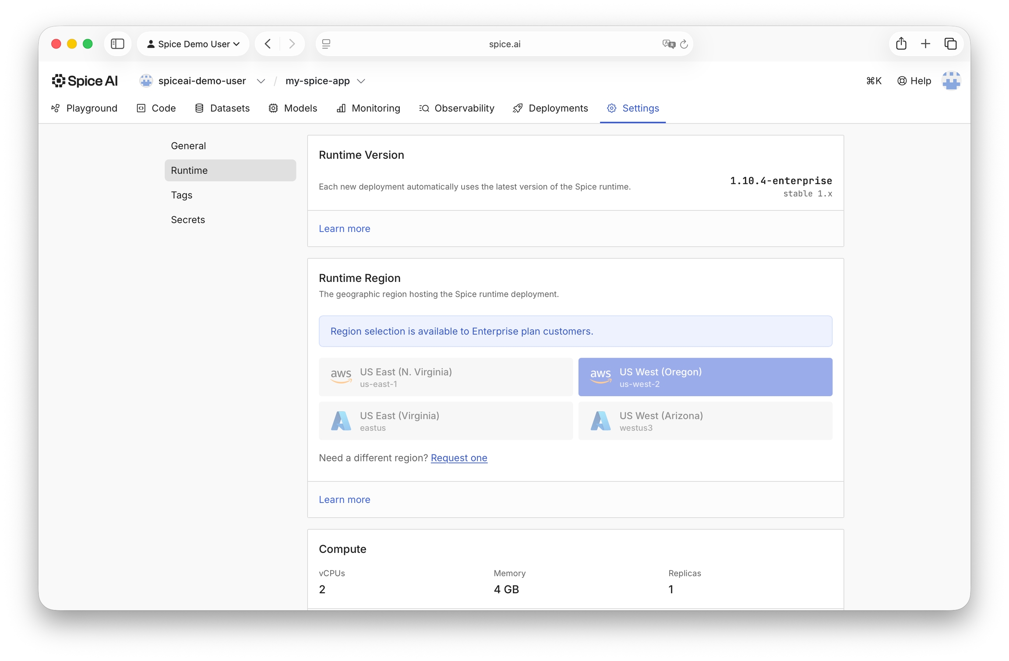Viewport: 1009px width, 661px height.
Task: Click Learn more under Runtime Version
Action: (344, 229)
